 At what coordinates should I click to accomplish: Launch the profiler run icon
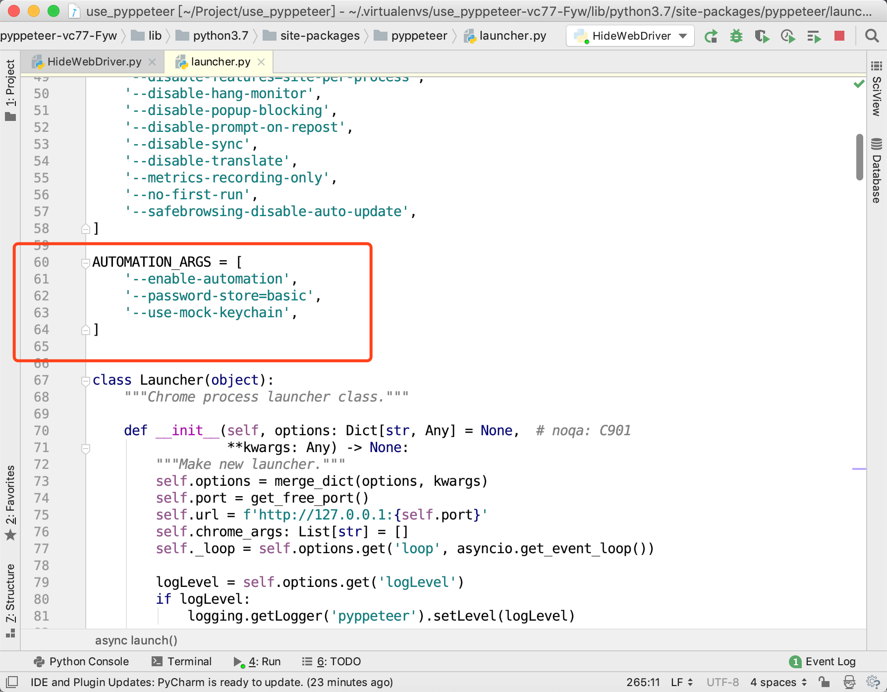[788, 36]
